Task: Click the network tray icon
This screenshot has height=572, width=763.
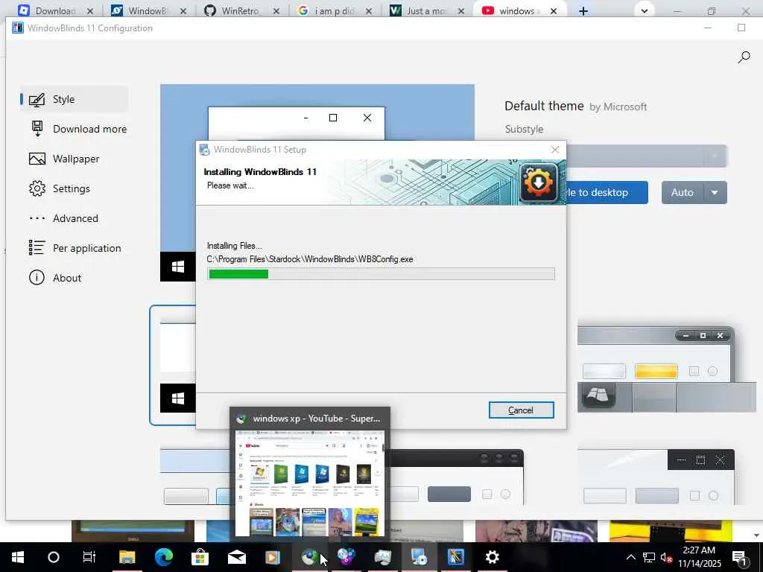Action: pyautogui.click(x=649, y=557)
